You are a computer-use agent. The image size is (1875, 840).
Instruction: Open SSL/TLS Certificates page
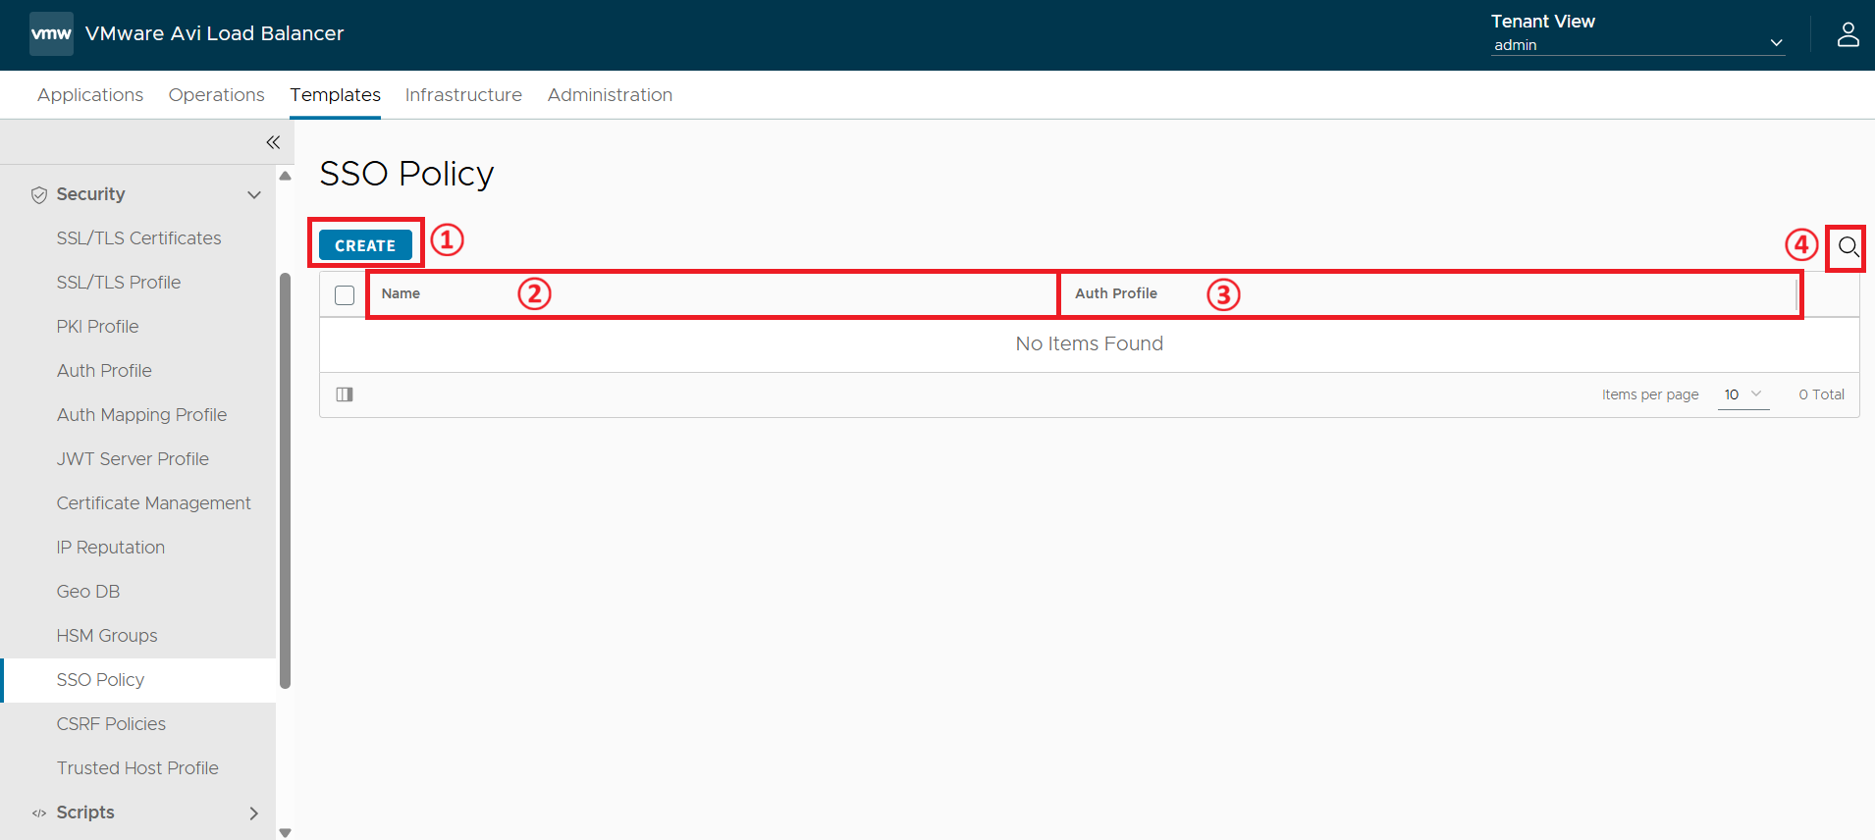click(x=139, y=238)
